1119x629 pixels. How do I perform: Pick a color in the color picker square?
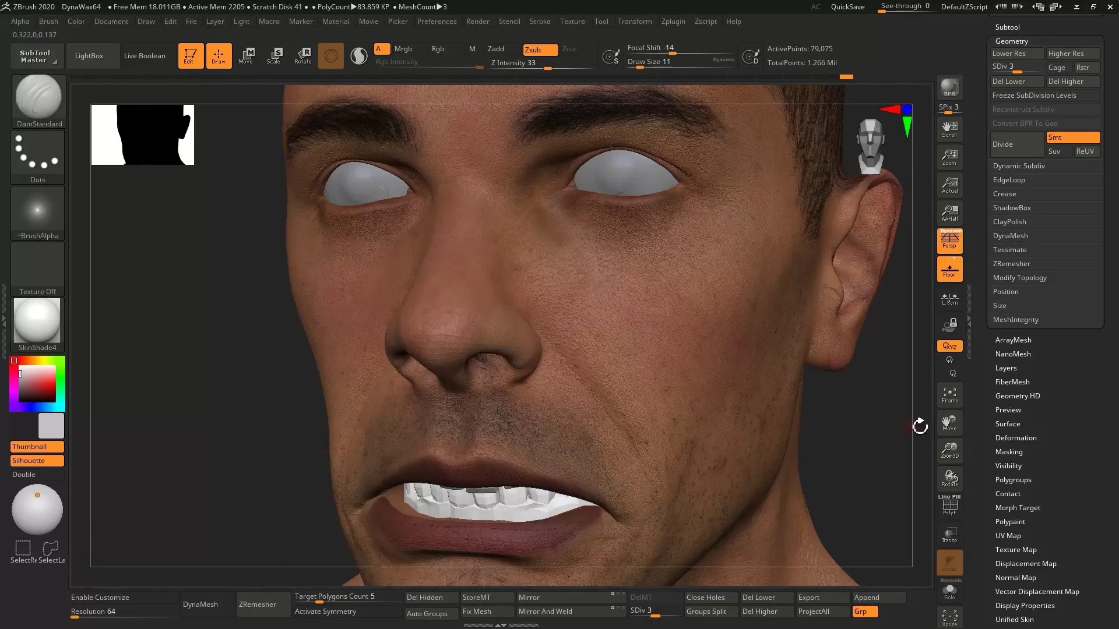[x=37, y=383]
